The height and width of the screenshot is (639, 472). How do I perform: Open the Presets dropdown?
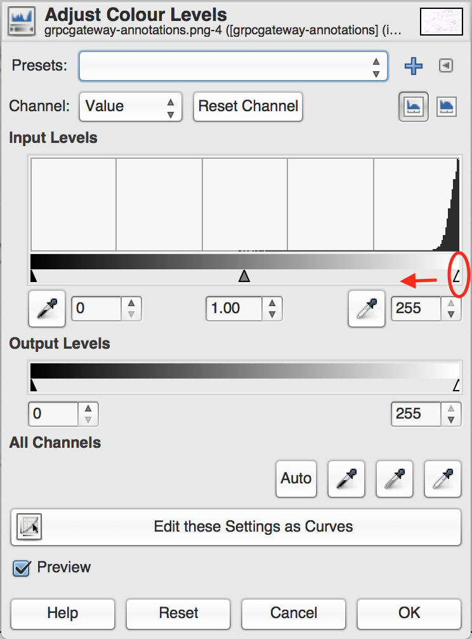[233, 66]
